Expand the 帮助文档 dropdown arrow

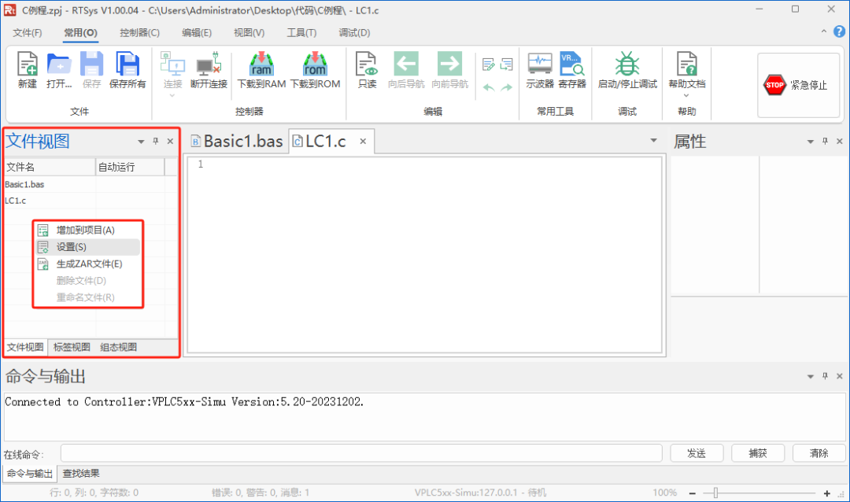click(686, 96)
